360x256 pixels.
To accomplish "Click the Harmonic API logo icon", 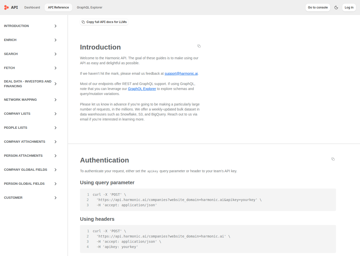I will point(6,7).
